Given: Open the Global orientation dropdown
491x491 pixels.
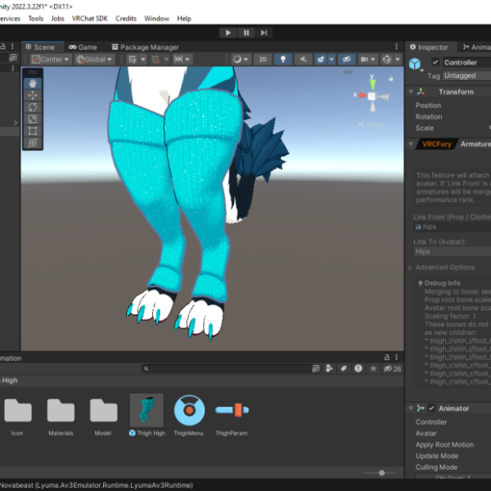Looking at the screenshot, I should pos(95,59).
